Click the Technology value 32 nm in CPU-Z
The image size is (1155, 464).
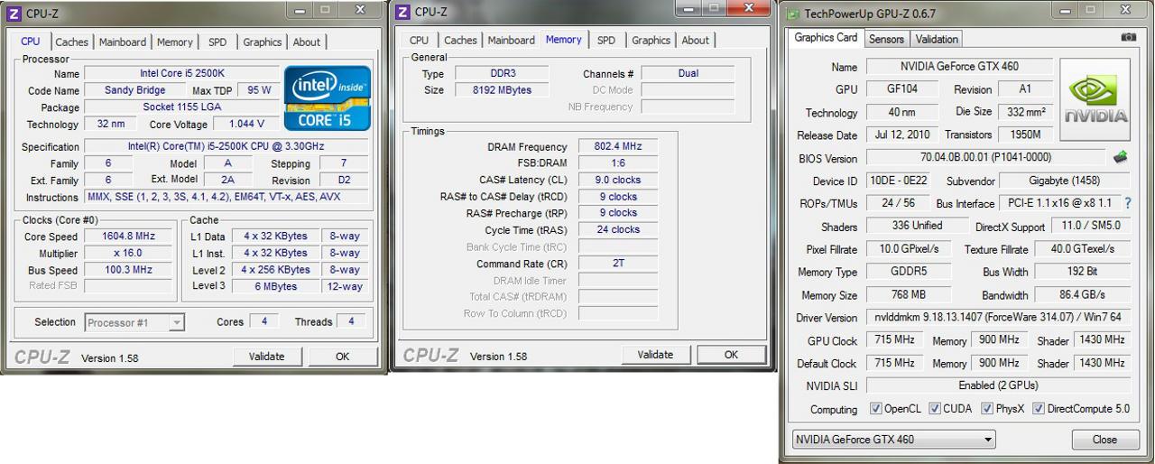tap(111, 125)
